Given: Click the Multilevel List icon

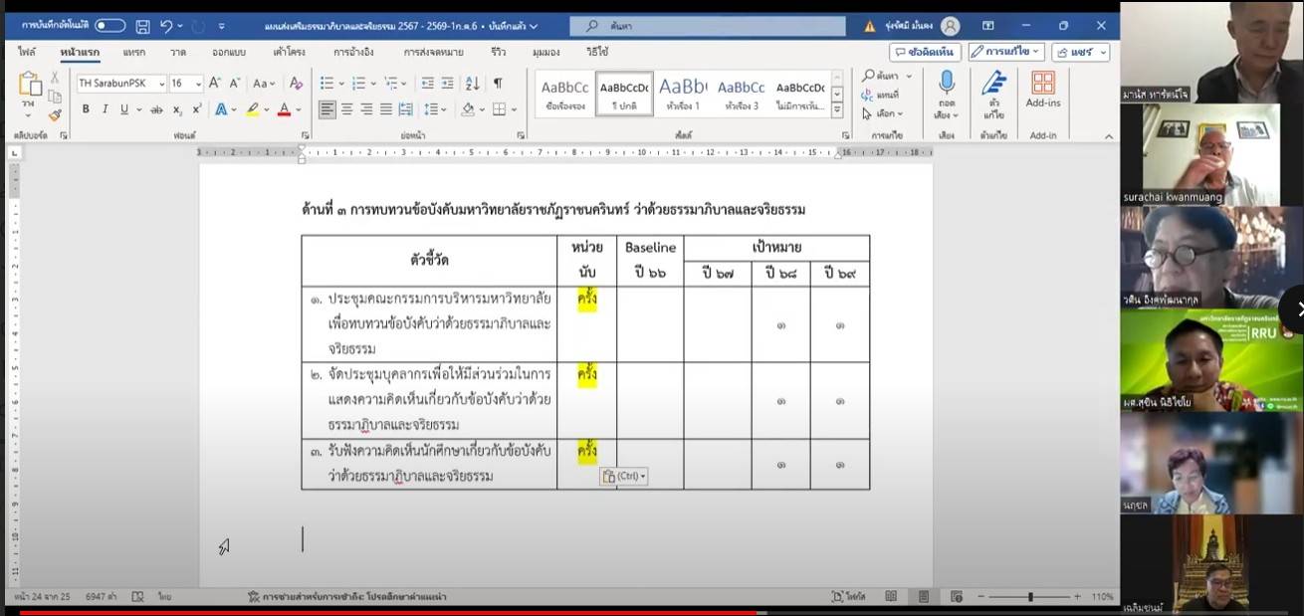Looking at the screenshot, I should tap(390, 84).
